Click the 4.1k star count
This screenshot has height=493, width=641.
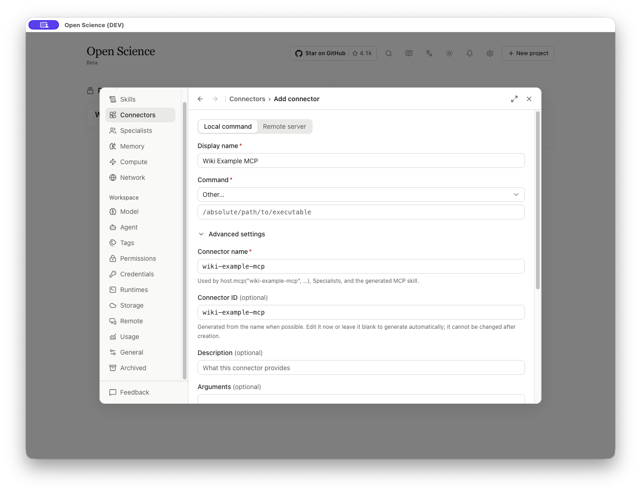[362, 53]
